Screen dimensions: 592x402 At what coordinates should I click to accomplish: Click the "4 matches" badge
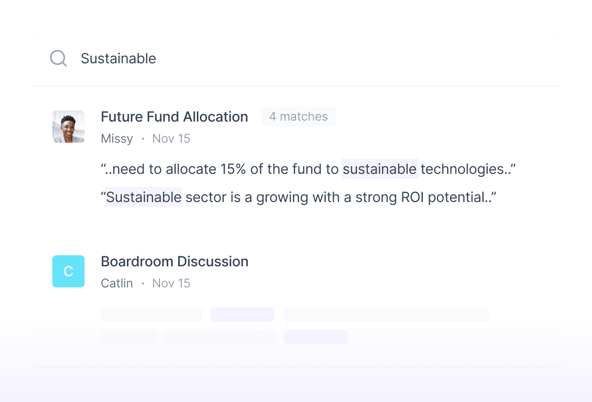pyautogui.click(x=298, y=117)
